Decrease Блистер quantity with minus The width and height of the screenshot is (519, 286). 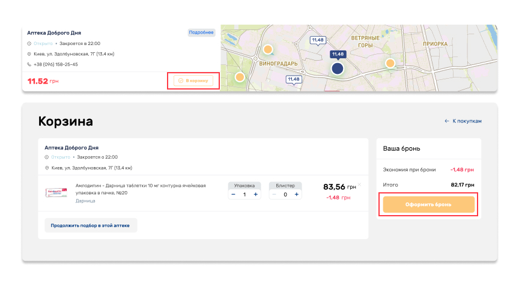pos(275,195)
